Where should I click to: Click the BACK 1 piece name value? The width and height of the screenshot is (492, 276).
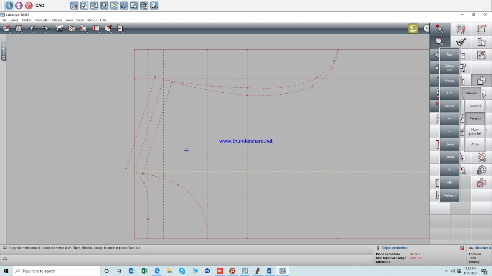pos(415,254)
